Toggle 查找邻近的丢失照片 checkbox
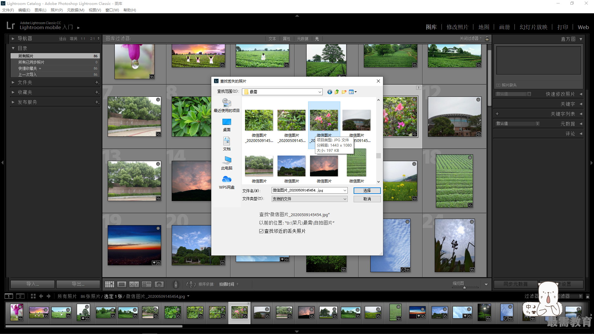Screen dimensions: 594x334 pos(261,231)
